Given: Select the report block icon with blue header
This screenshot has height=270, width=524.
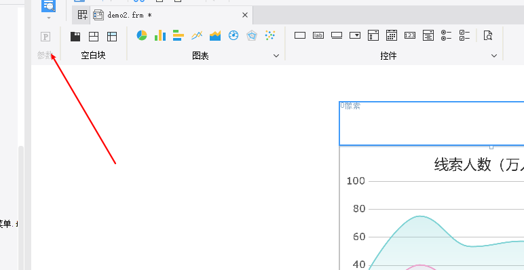Looking at the screenshot, I should point(112,37).
